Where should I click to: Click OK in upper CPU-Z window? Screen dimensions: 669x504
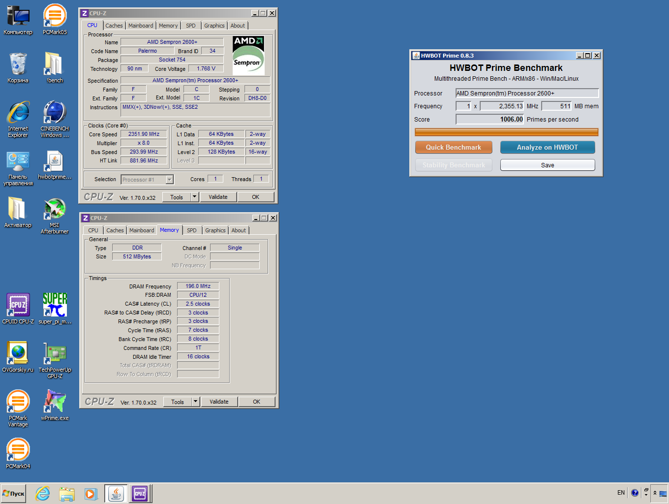pos(256,197)
